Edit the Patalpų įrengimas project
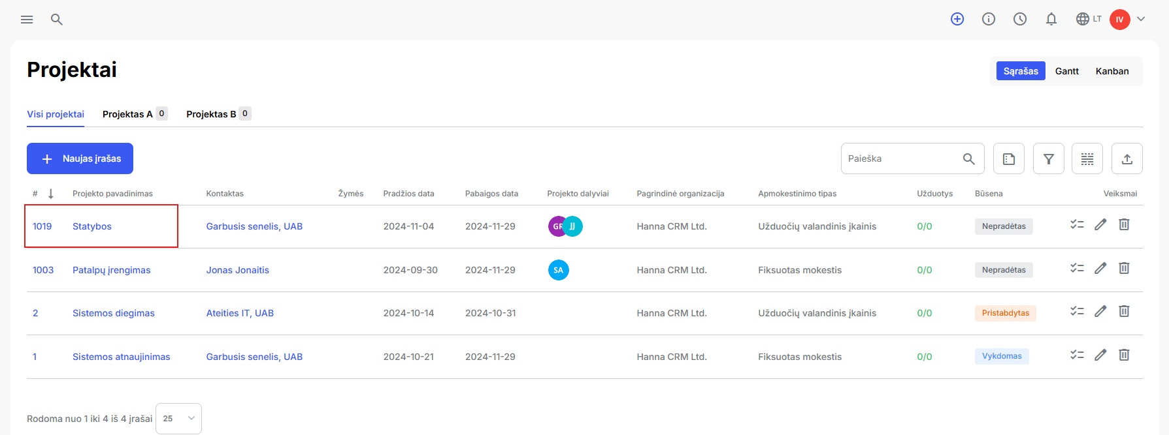This screenshot has width=1169, height=435. point(1100,268)
